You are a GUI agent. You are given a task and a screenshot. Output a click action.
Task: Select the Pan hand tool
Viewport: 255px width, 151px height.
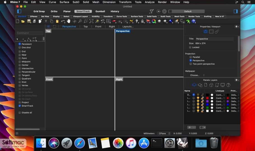pyautogui.click(x=69, y=21)
